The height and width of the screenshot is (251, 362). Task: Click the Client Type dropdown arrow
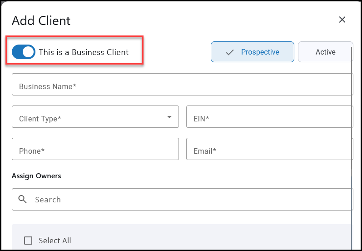click(169, 117)
